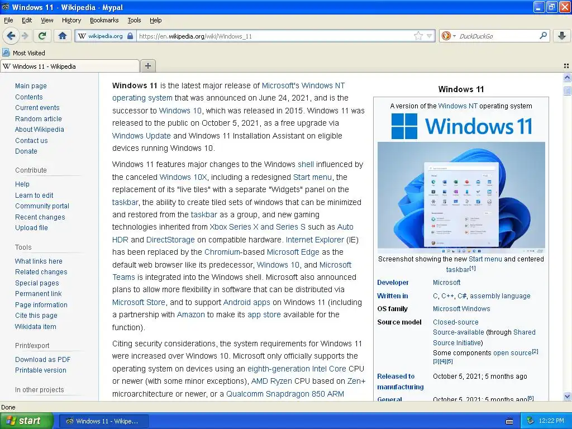
Task: Select the Windows 11 taskbar window button
Action: point(103,421)
